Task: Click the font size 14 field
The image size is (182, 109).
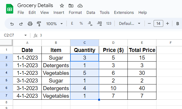Action: point(158,23)
